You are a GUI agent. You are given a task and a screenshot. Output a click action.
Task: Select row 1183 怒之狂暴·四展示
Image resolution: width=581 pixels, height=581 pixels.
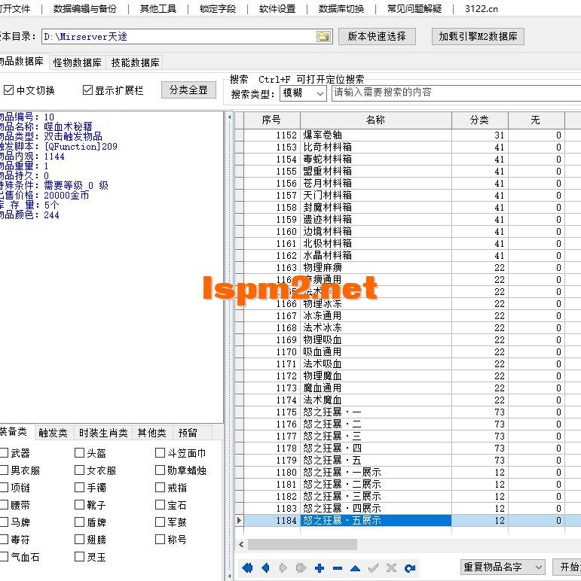408,509
